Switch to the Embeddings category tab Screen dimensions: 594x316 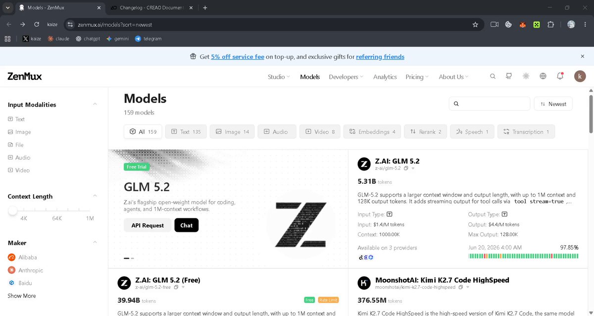[372, 132]
